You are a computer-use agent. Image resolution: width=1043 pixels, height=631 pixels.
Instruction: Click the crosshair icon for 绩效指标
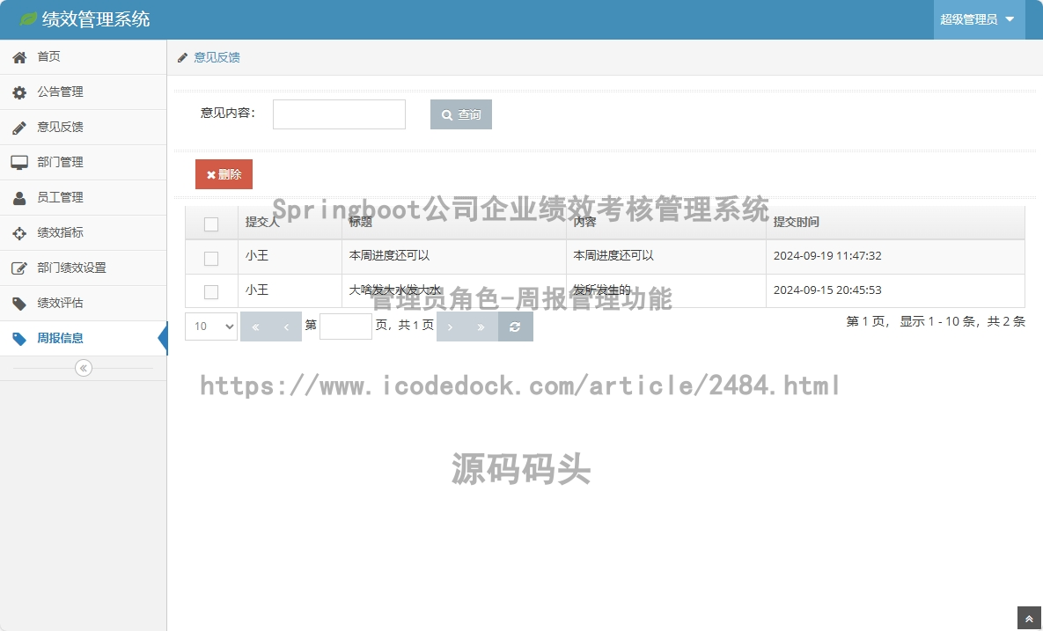click(x=19, y=233)
